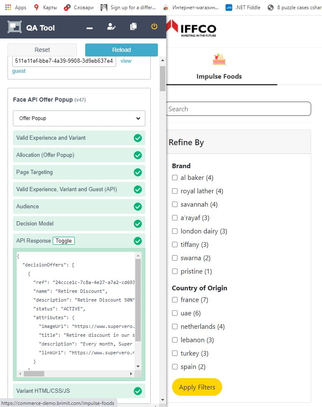Image resolution: width=322 pixels, height=407 pixels.
Task: Check the al baker brand checkbox
Action: click(x=175, y=177)
